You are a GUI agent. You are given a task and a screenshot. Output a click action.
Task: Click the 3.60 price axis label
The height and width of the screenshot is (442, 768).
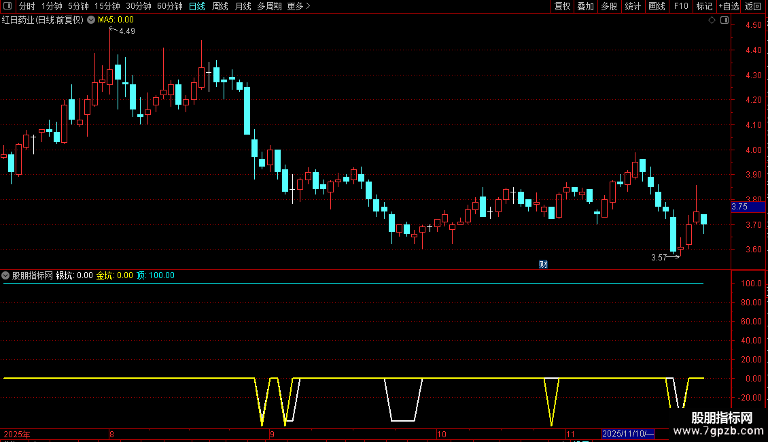point(754,250)
